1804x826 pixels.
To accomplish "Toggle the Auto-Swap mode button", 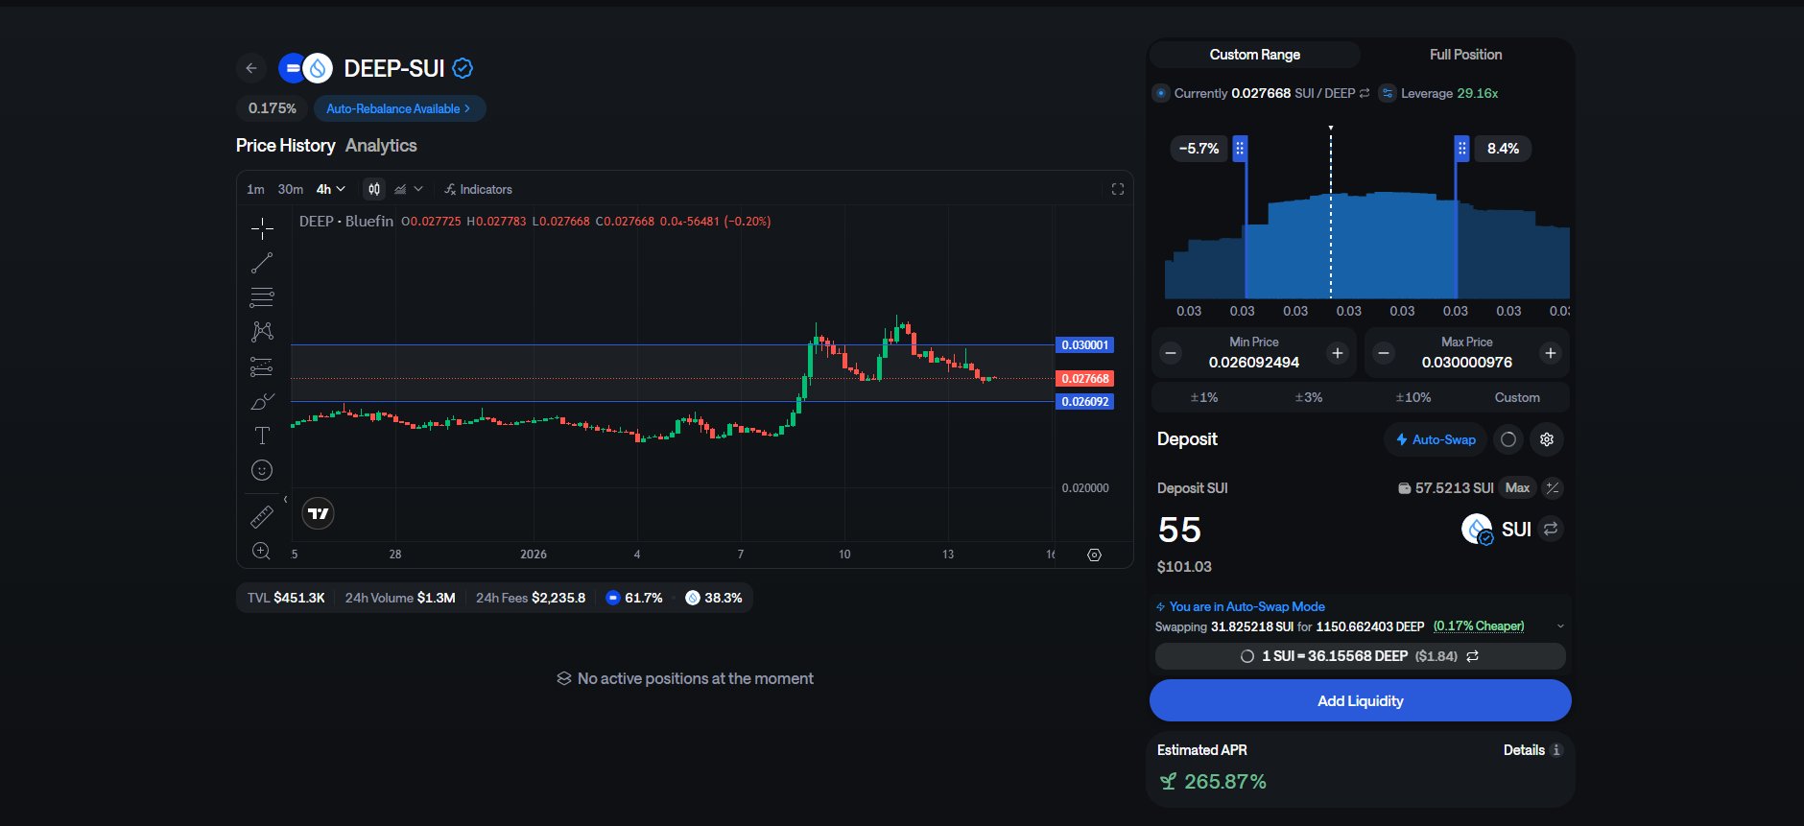I will point(1436,439).
